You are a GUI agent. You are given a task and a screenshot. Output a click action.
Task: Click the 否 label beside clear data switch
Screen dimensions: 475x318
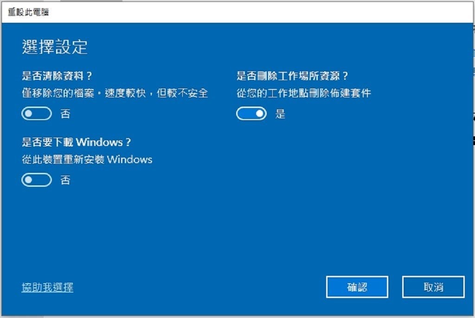pyautogui.click(x=65, y=114)
